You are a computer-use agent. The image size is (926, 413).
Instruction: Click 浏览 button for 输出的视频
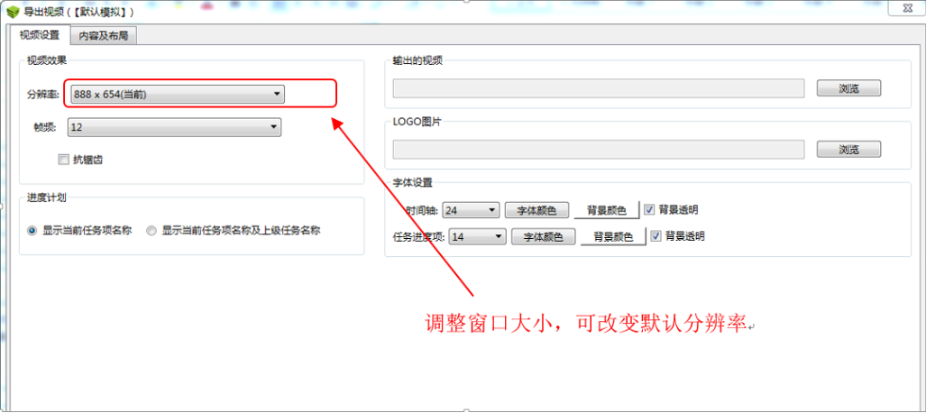click(848, 88)
